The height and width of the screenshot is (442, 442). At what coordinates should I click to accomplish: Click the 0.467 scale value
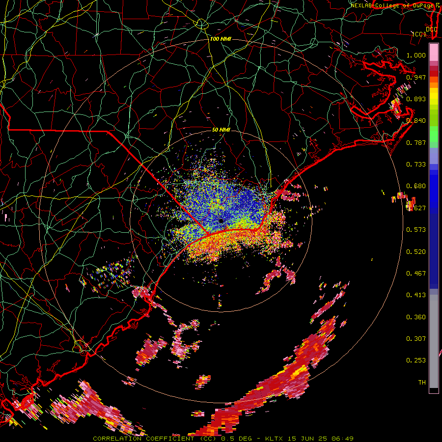point(416,274)
